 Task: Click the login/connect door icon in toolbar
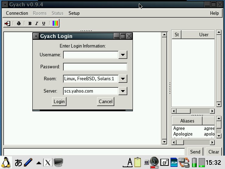(x=7, y=24)
